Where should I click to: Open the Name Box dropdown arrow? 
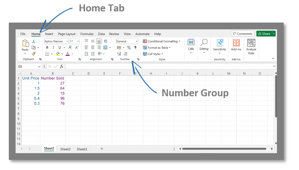coord(39,67)
